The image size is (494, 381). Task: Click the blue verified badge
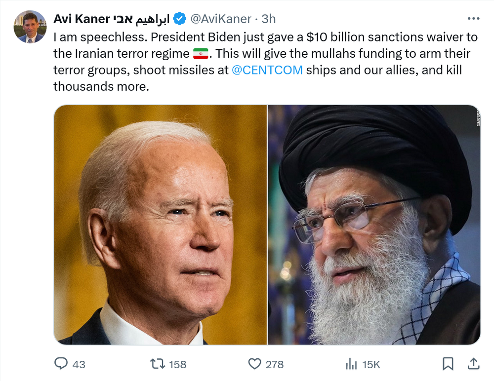click(x=180, y=19)
